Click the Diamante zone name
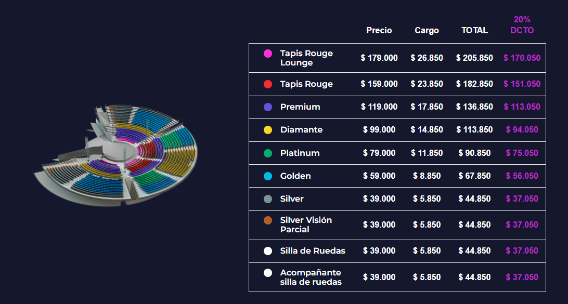 [x=301, y=130]
